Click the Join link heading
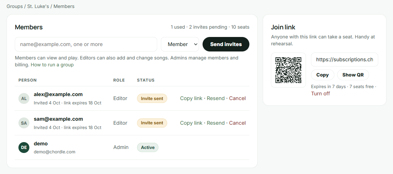This screenshot has height=174, width=393. tap(283, 27)
